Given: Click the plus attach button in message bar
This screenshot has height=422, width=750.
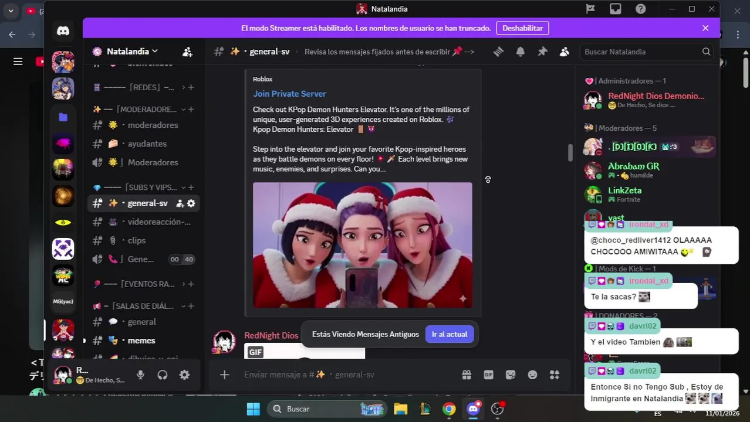Looking at the screenshot, I should coord(224,375).
